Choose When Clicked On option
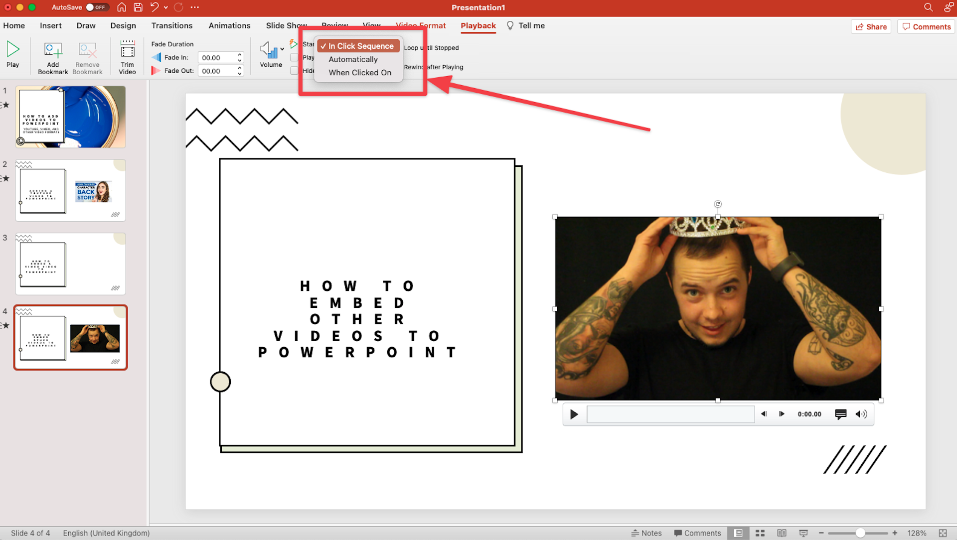Screen dimensions: 957x540 point(359,73)
